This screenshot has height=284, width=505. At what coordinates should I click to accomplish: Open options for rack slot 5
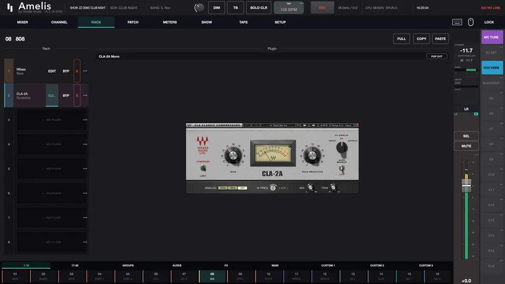85,169
